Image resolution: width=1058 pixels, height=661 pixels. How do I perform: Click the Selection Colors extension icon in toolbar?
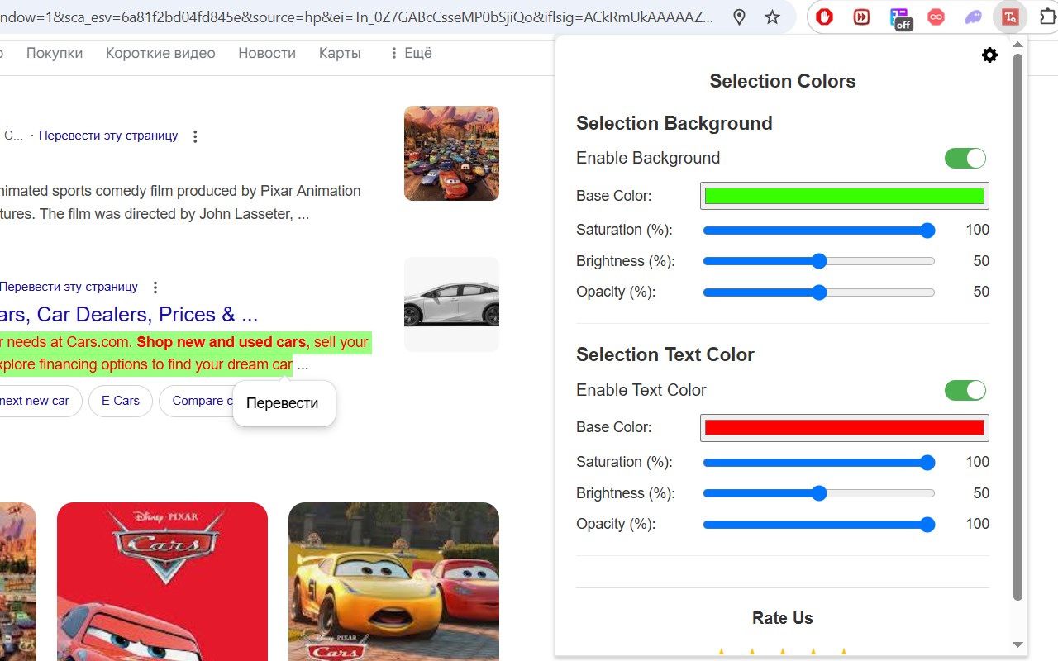[x=1010, y=17]
